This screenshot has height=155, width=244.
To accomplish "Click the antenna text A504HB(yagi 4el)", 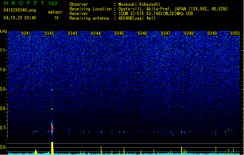I will (137, 18).
